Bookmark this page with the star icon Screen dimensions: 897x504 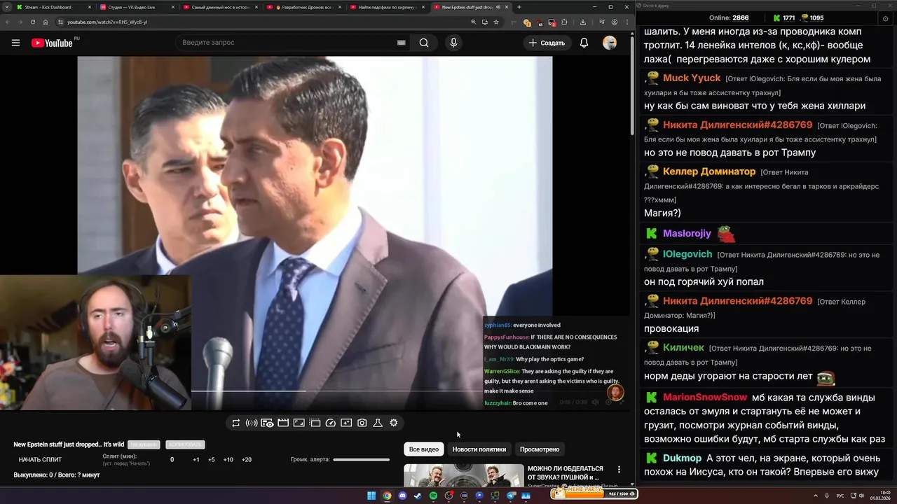(496, 22)
